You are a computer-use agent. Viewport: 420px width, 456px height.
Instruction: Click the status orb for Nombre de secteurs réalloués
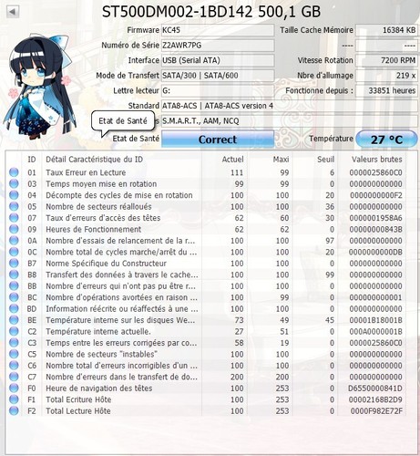14,206
